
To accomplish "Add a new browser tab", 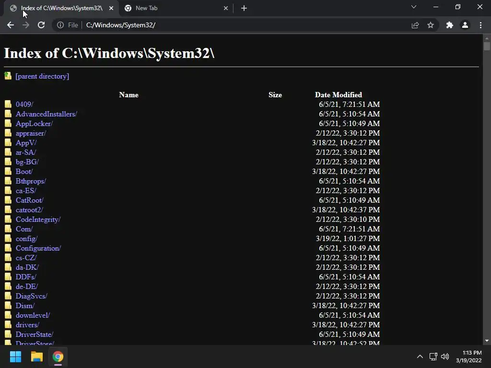I will click(244, 8).
